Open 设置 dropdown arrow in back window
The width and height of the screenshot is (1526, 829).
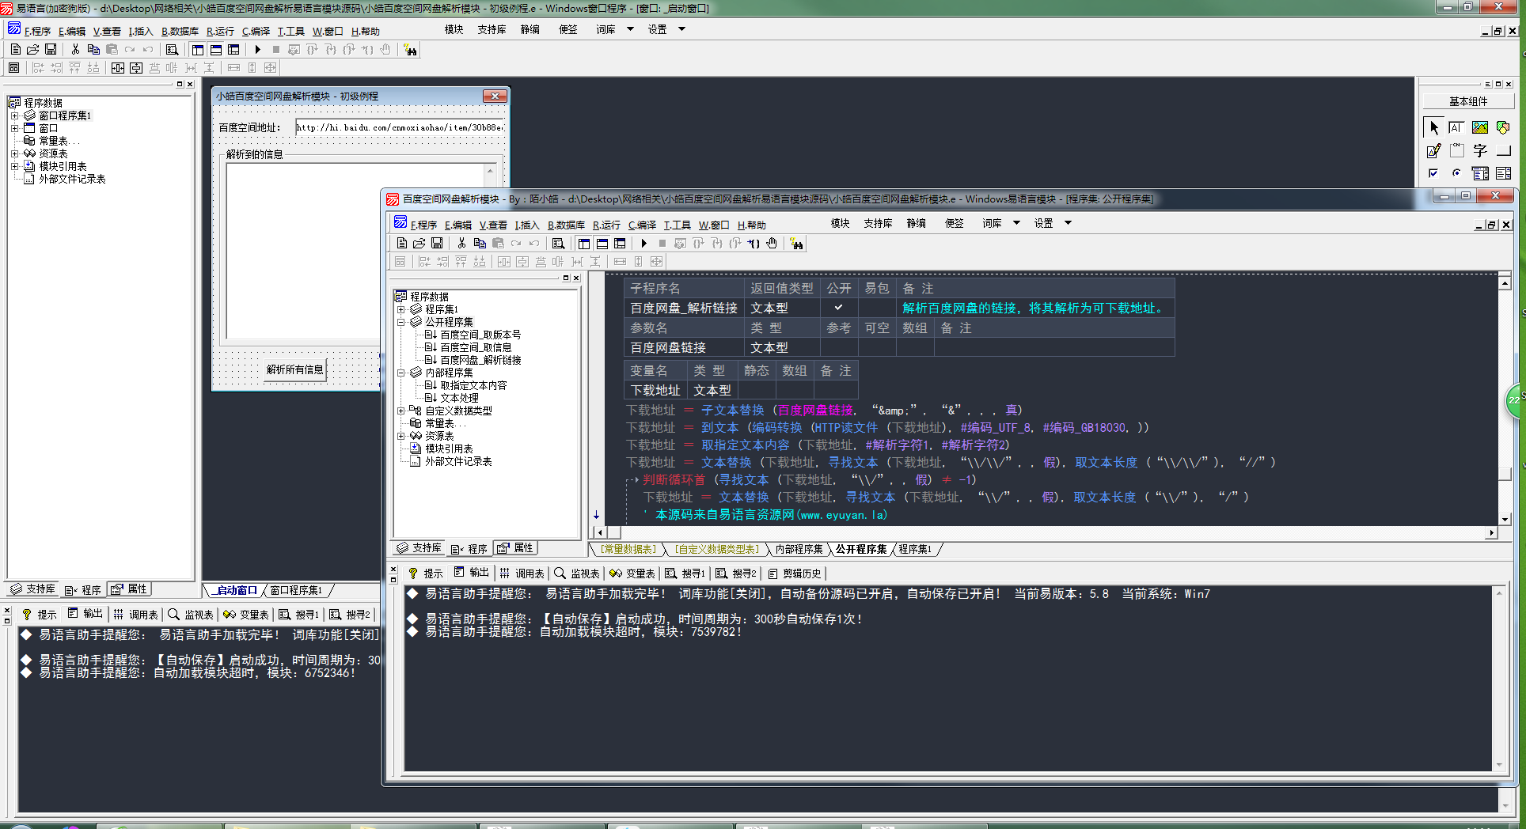point(681,29)
